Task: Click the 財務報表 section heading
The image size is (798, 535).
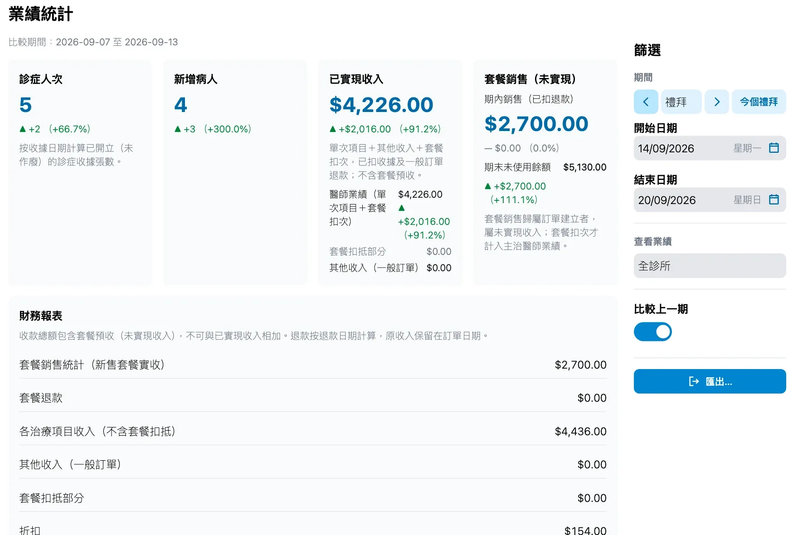Action: click(41, 316)
